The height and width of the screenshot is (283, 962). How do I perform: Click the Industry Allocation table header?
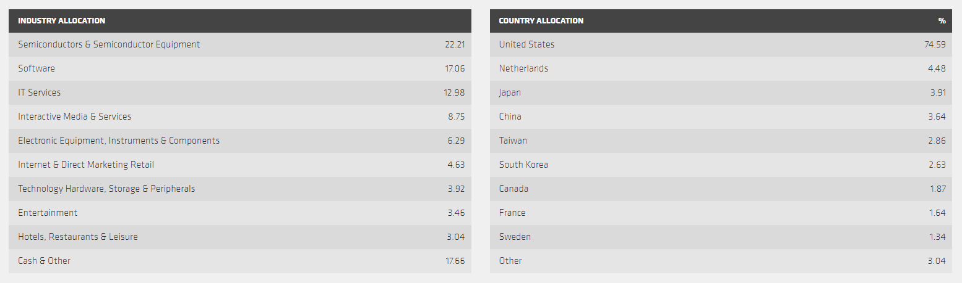[x=62, y=21]
